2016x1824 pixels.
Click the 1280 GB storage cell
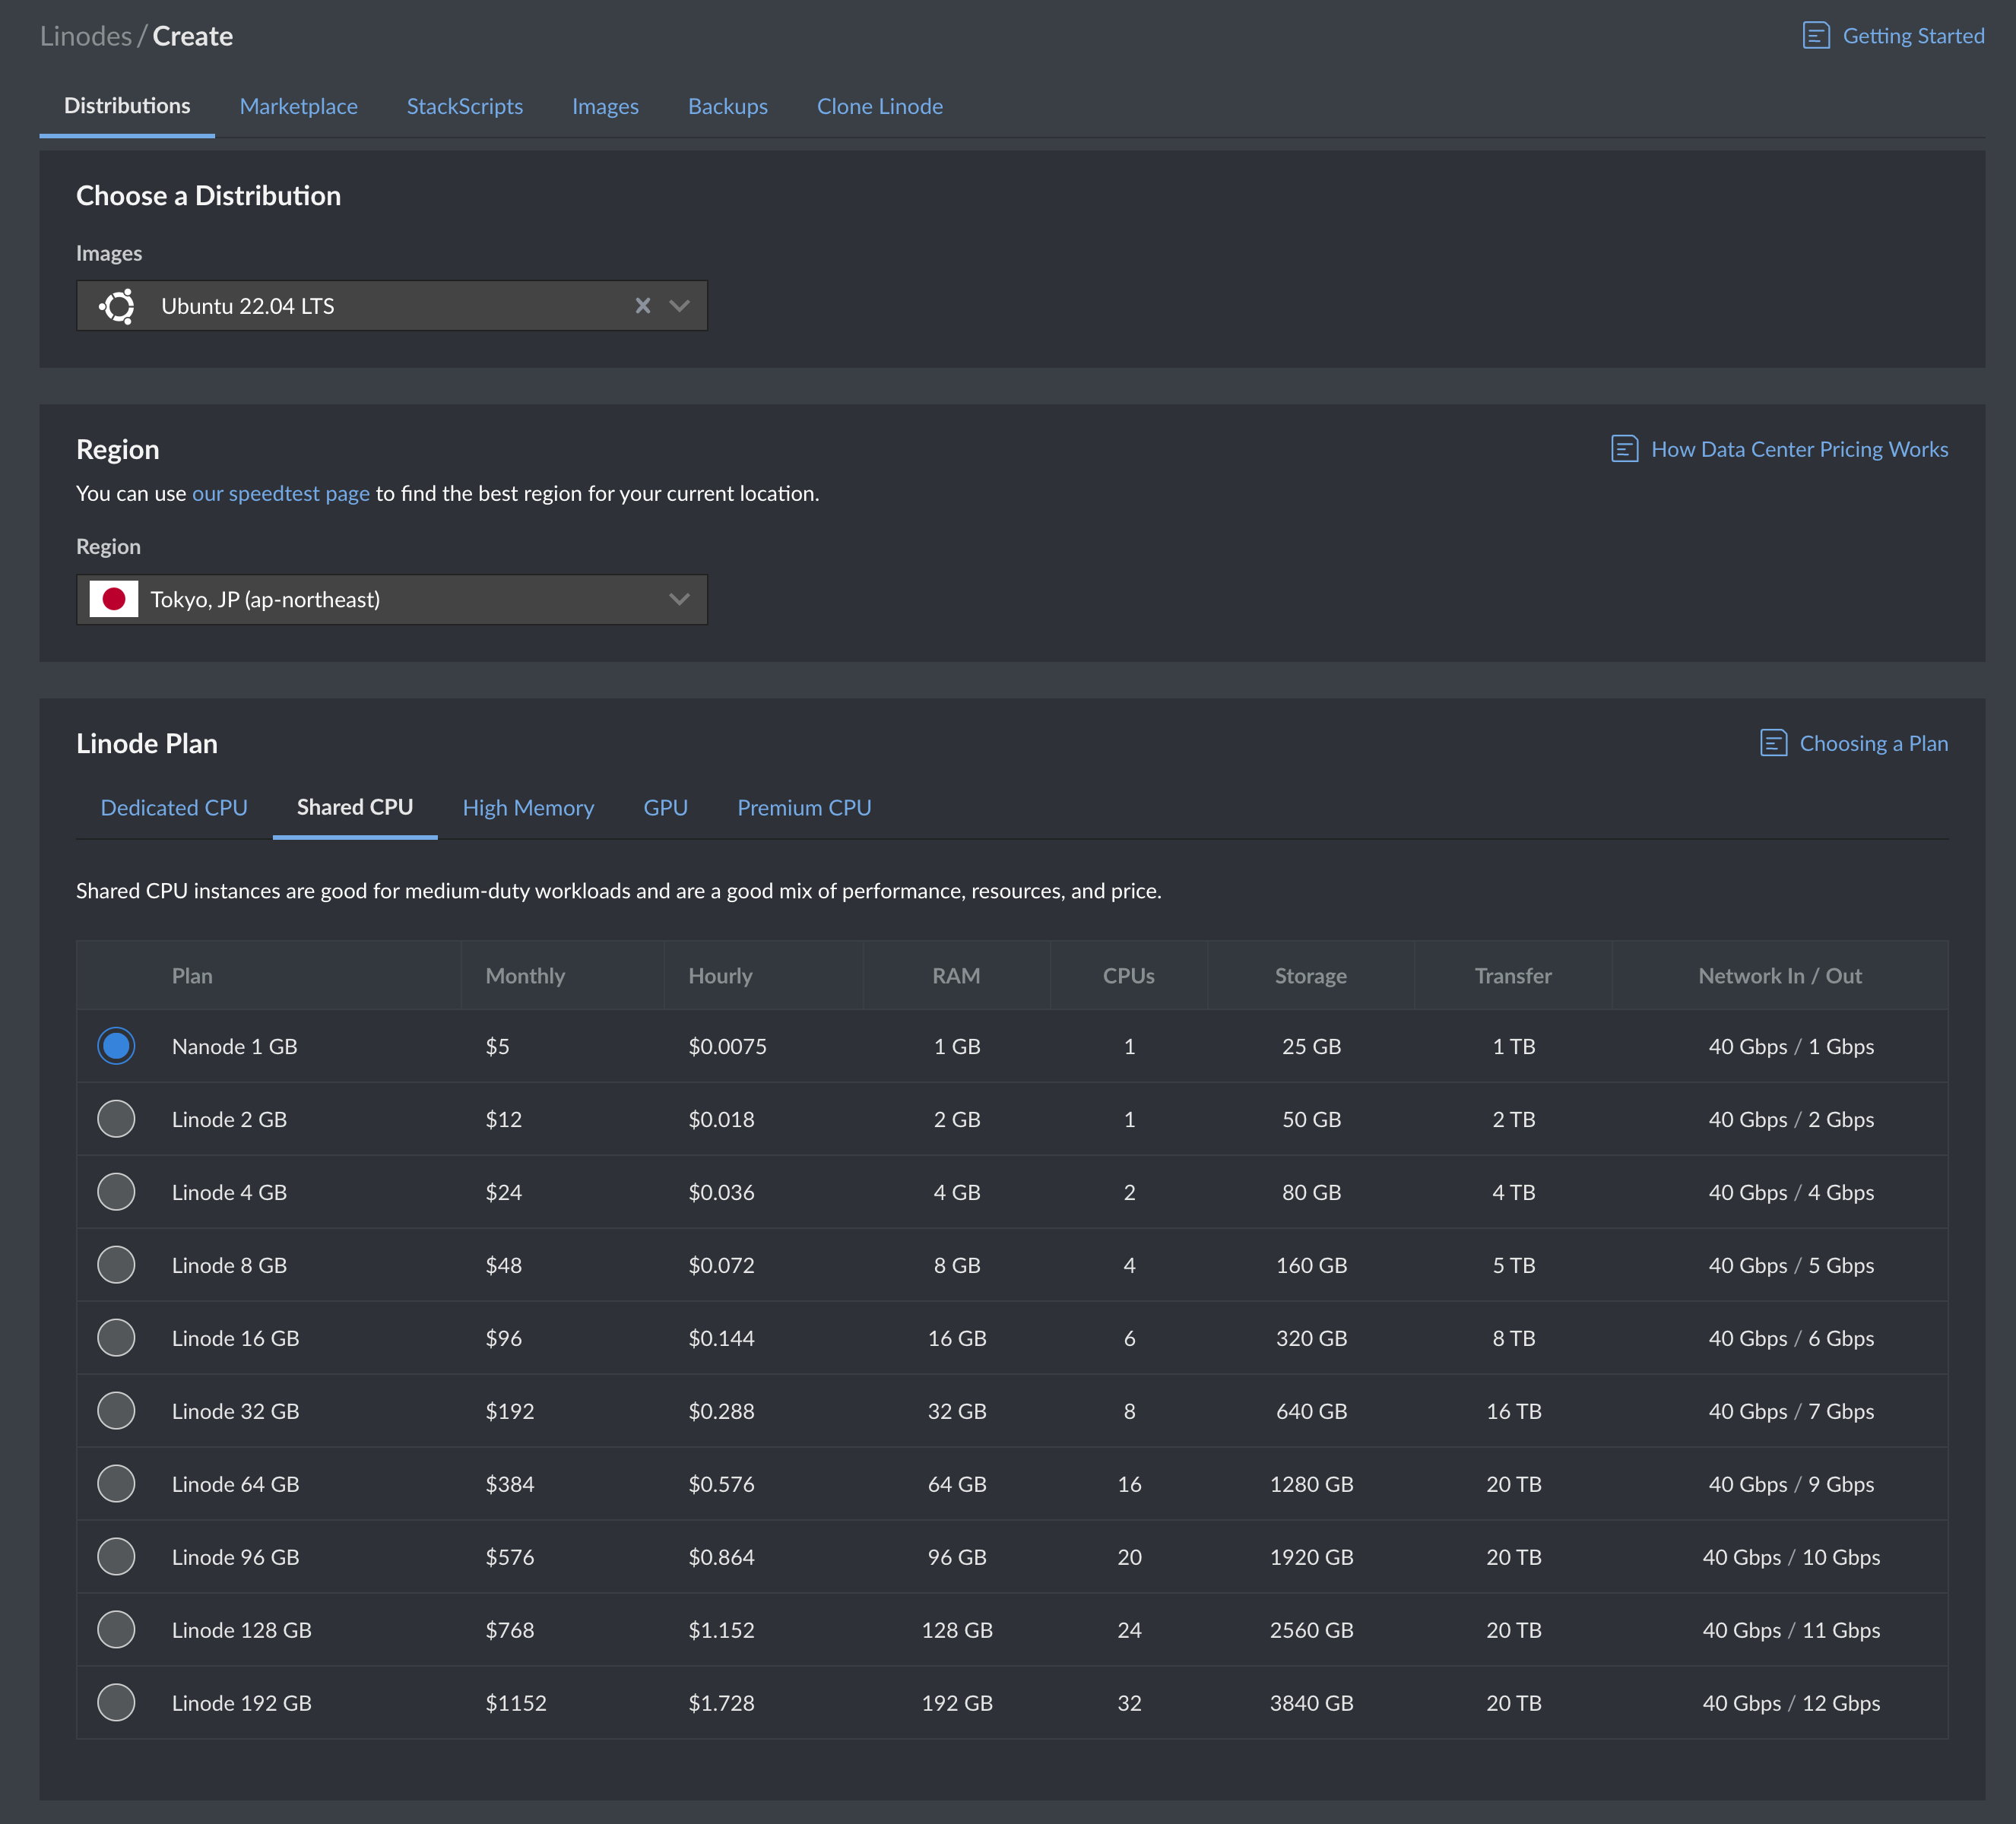coord(1311,1484)
